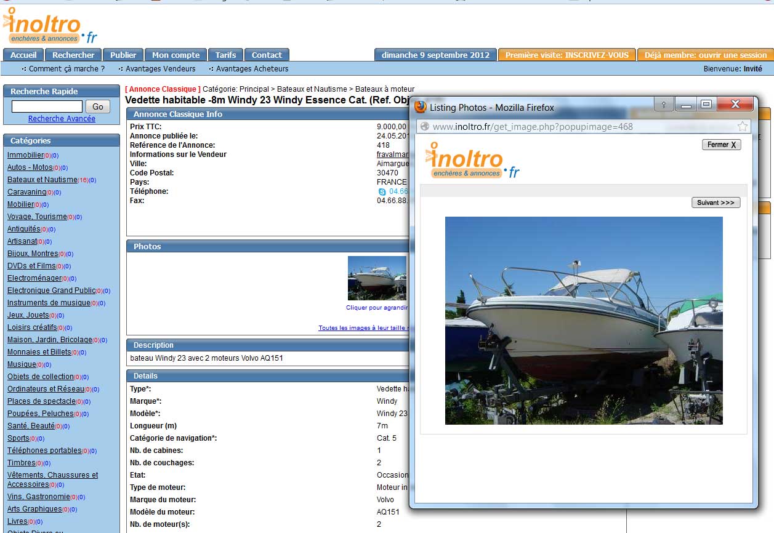Screen dimensions: 774x533
Task: Go to the Mon compte tab
Action: click(175, 55)
